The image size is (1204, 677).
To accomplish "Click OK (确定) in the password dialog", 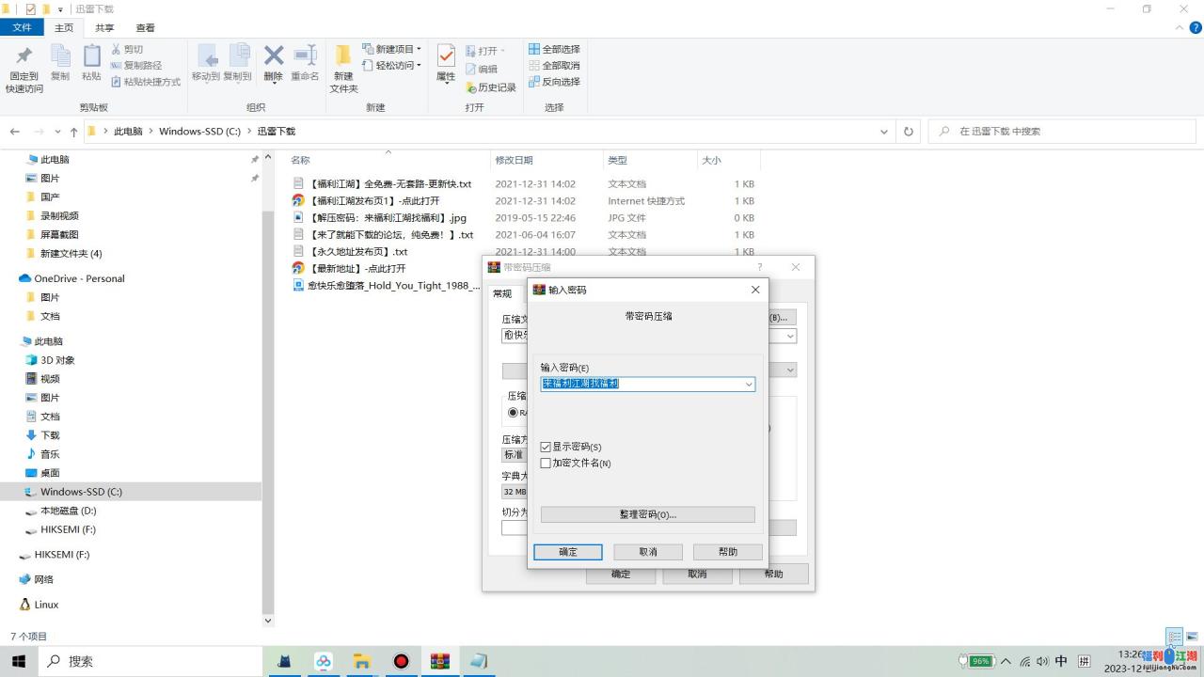I will pyautogui.click(x=568, y=552).
